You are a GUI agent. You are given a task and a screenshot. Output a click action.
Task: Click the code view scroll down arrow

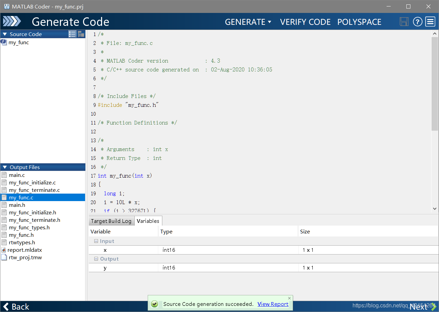coord(435,209)
